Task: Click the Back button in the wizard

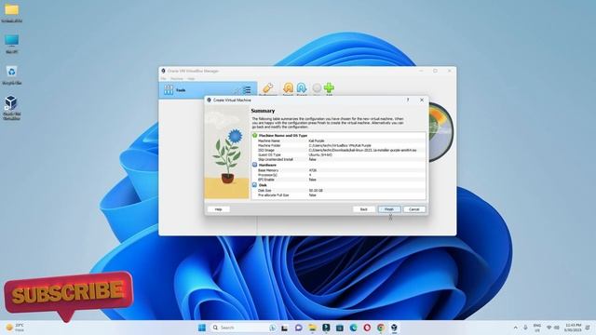Action: 364,209
